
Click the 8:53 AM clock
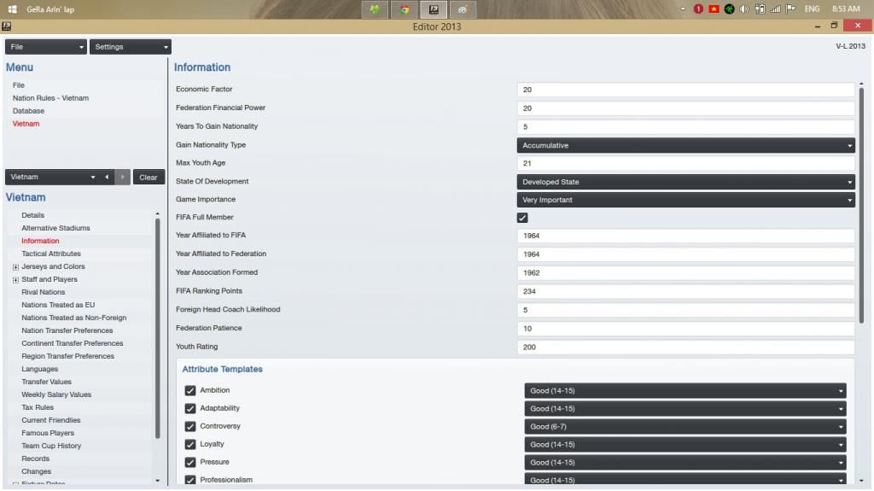click(846, 9)
